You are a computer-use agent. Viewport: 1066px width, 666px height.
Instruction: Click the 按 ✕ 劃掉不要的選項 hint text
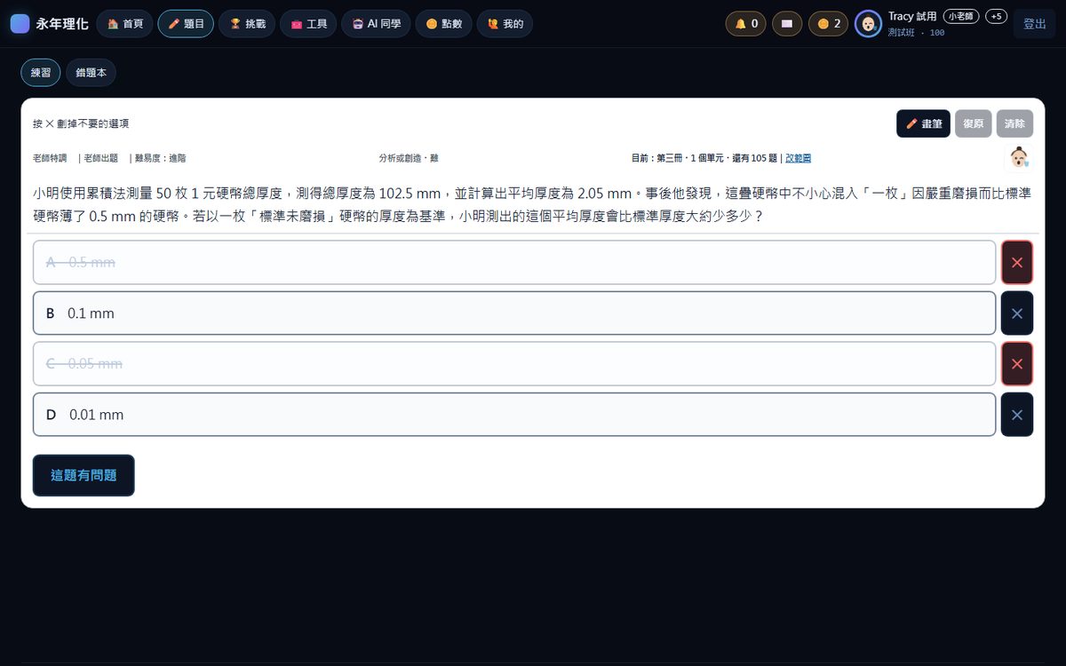(x=81, y=123)
